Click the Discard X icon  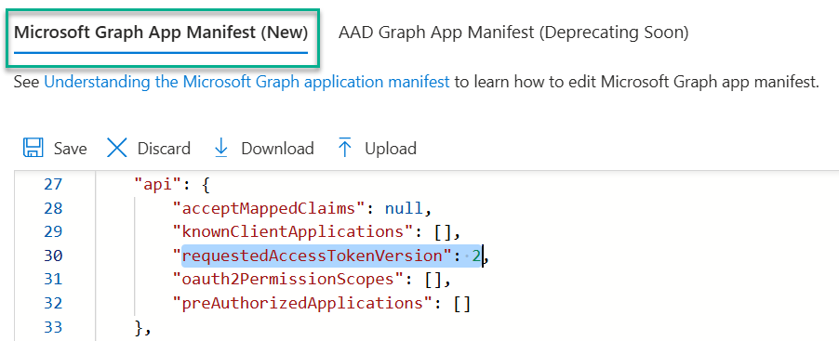pyautogui.click(x=116, y=148)
